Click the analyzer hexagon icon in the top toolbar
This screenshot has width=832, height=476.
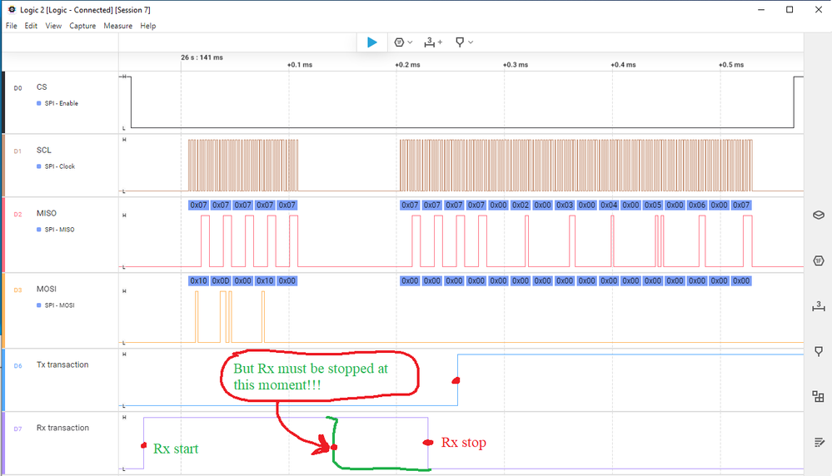click(400, 42)
